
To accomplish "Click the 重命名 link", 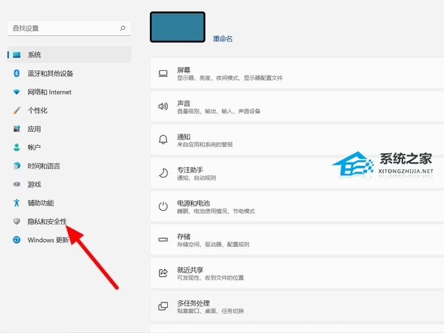I will (223, 39).
